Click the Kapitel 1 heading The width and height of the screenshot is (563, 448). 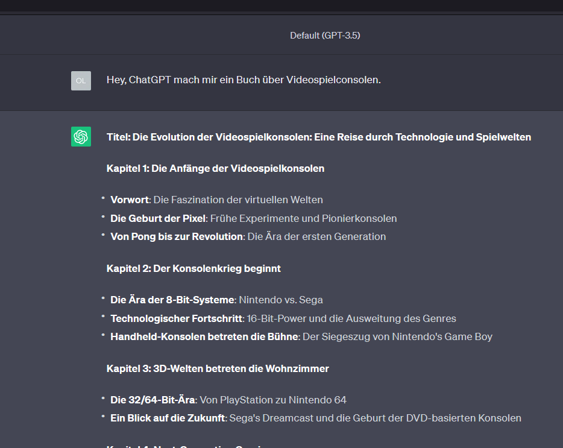coord(215,168)
